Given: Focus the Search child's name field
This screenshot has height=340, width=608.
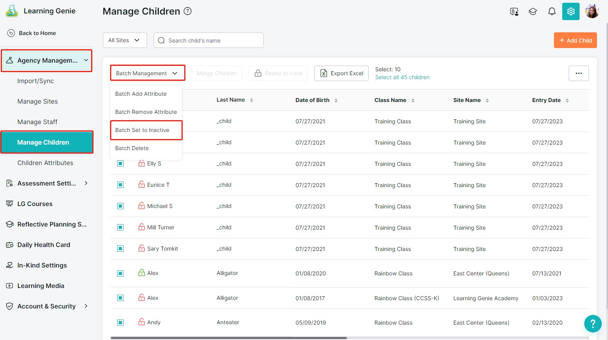Looking at the screenshot, I should pyautogui.click(x=213, y=40).
